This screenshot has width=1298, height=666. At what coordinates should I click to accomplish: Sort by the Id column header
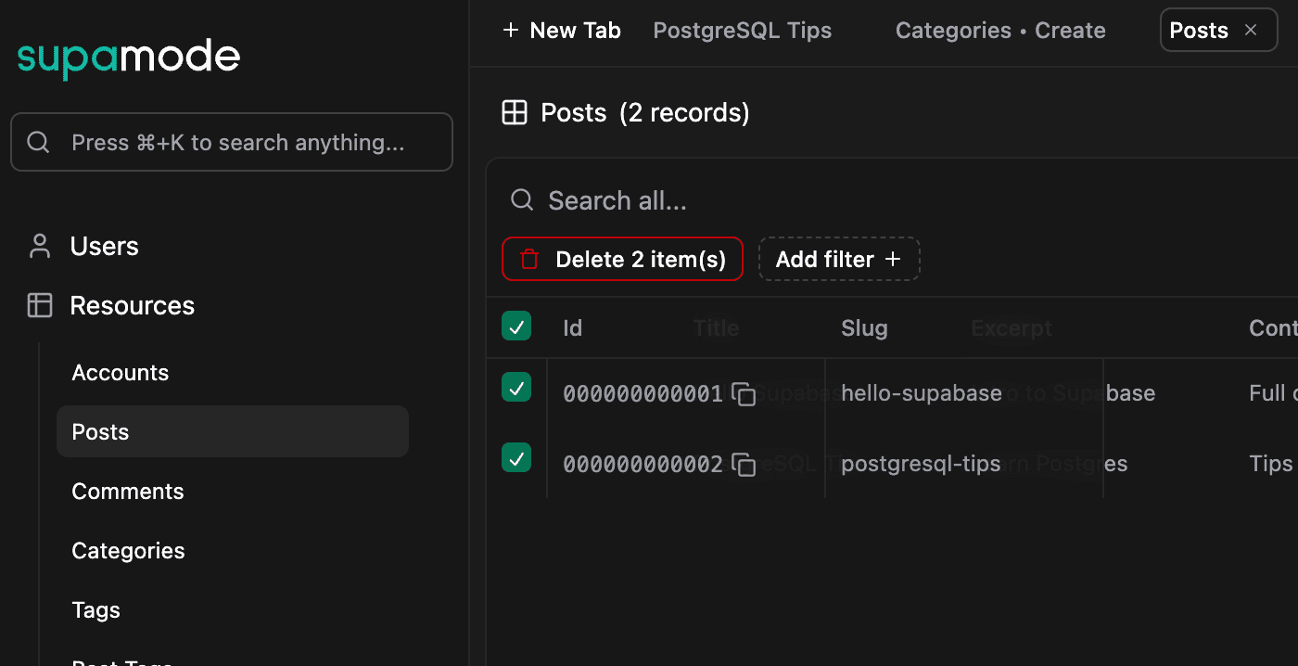573,327
